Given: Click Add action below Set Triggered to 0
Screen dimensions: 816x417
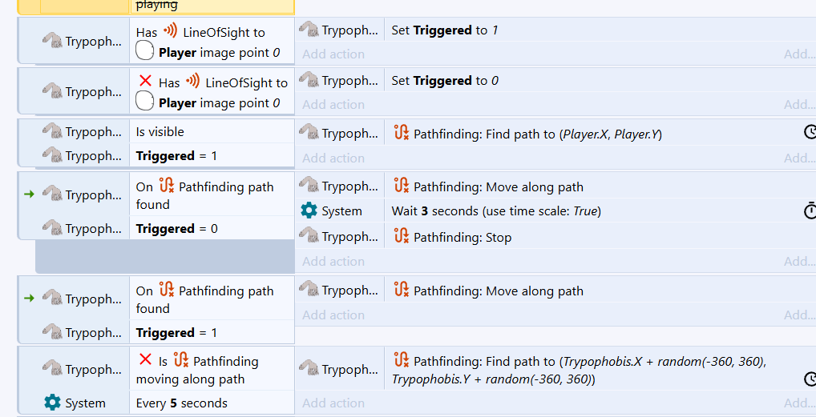Looking at the screenshot, I should [x=333, y=105].
